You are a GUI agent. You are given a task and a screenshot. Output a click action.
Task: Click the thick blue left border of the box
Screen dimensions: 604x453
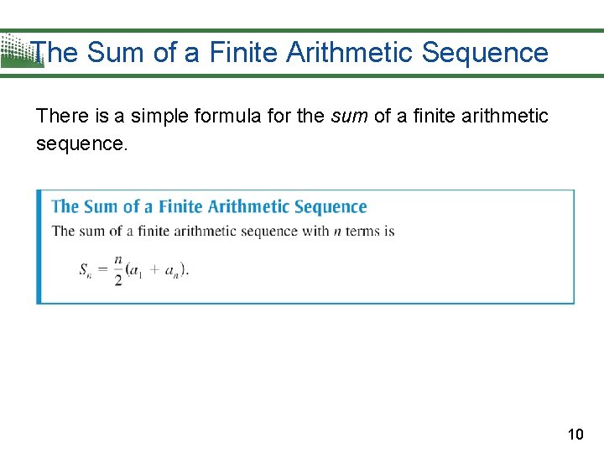39,247
